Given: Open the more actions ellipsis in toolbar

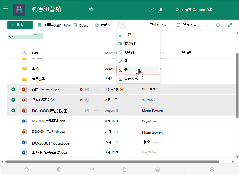Looking at the screenshot, I should point(121,25).
